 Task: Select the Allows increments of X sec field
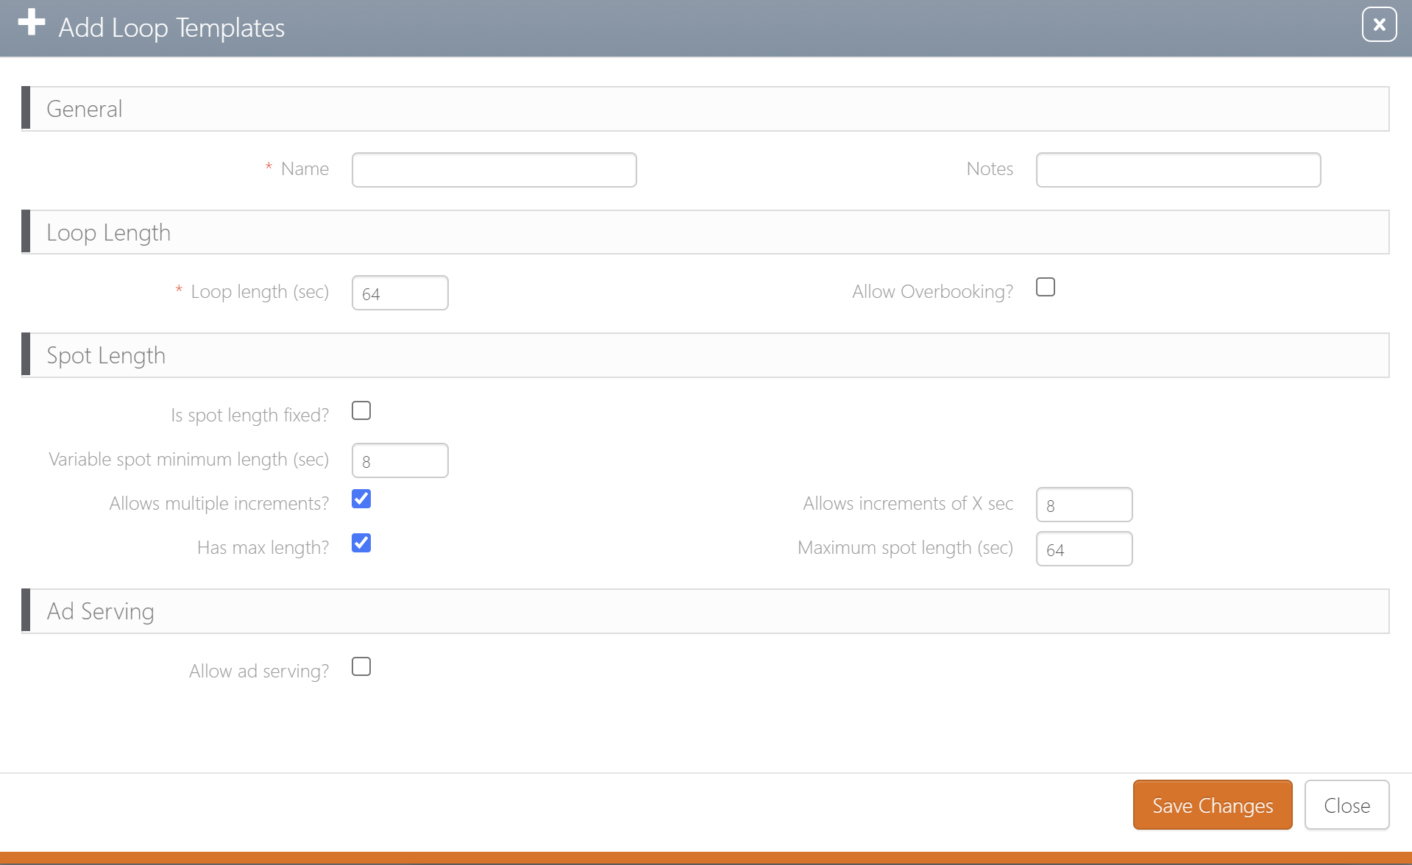pos(1084,505)
